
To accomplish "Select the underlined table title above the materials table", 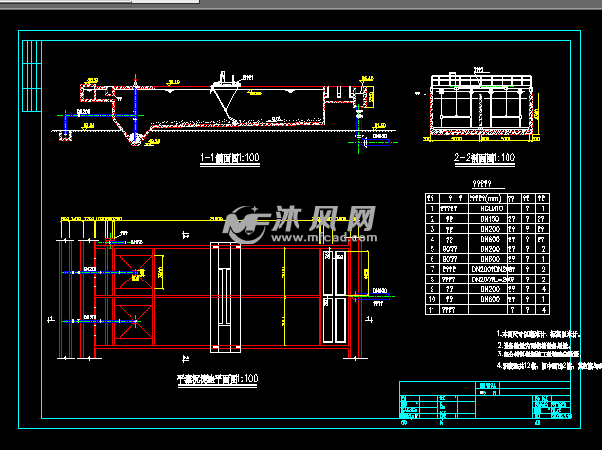I will coord(482,184).
